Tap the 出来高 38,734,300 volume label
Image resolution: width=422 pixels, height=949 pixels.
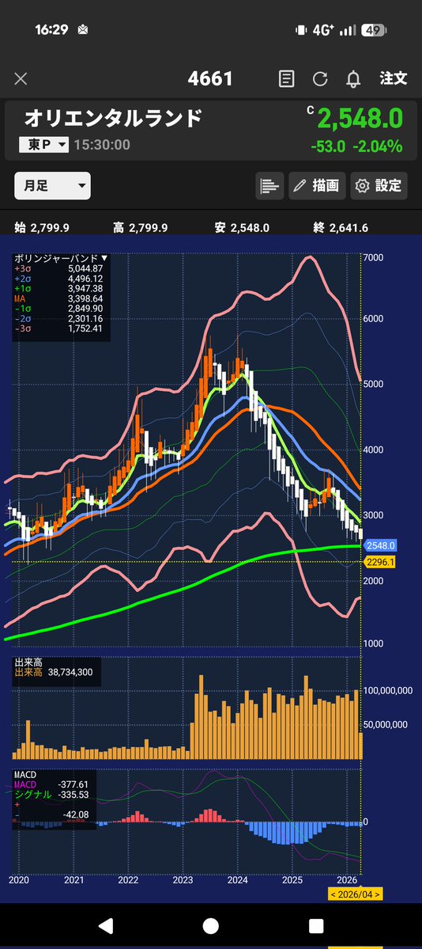53,673
